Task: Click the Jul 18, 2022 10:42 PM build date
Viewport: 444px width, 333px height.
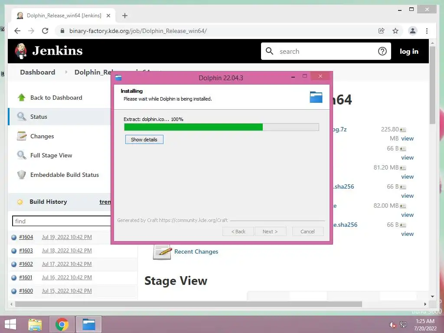Action: tap(67, 251)
